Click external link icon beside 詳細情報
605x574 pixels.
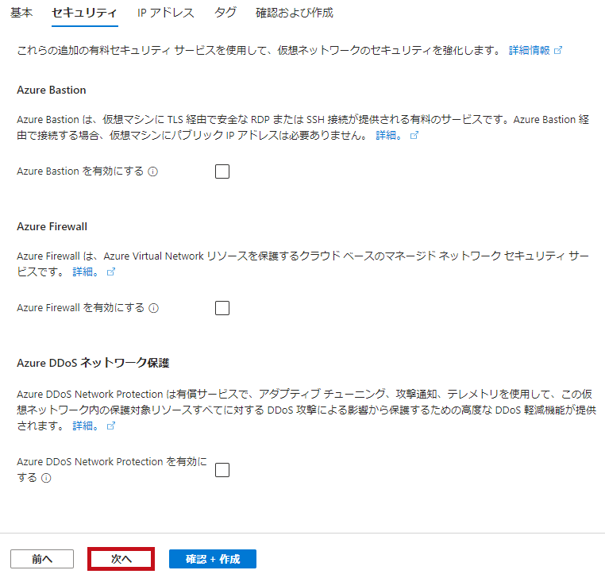tap(558, 50)
